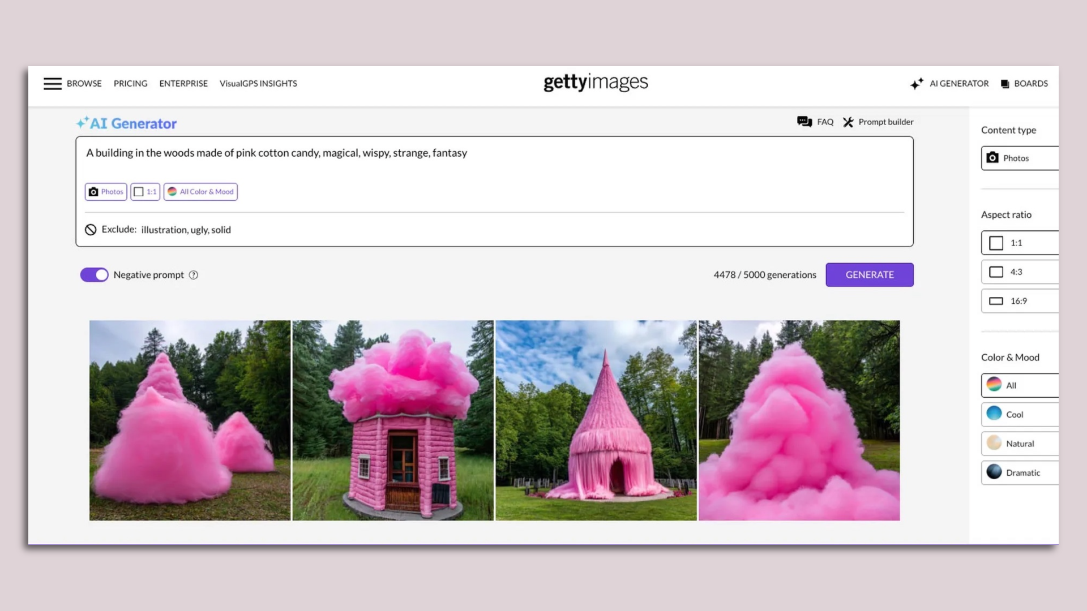Click the GENERATE button

click(870, 274)
